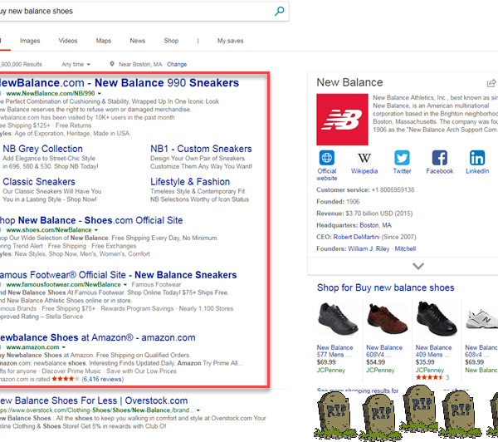This screenshot has height=442, width=498.
Task: Click the magnifier search icon
Action: tap(280, 12)
